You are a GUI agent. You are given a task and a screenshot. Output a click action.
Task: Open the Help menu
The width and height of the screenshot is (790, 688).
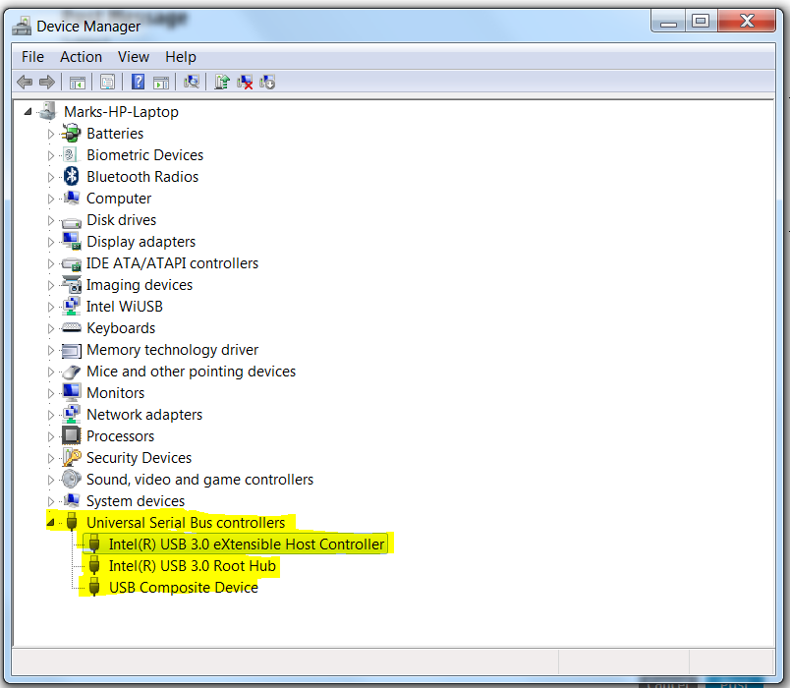click(181, 56)
